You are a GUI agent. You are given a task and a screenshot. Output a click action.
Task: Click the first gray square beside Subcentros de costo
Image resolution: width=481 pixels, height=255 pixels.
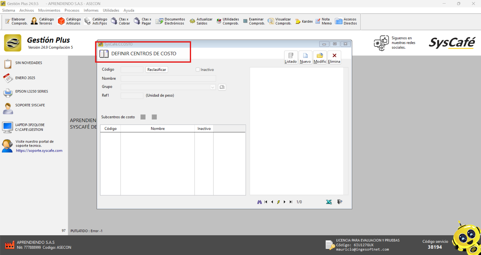[x=143, y=117]
